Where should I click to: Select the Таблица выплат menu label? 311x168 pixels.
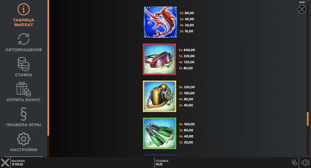point(24,22)
